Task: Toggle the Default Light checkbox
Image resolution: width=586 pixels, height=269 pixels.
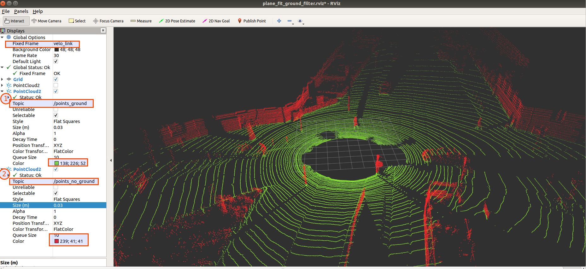Action: 56,61
